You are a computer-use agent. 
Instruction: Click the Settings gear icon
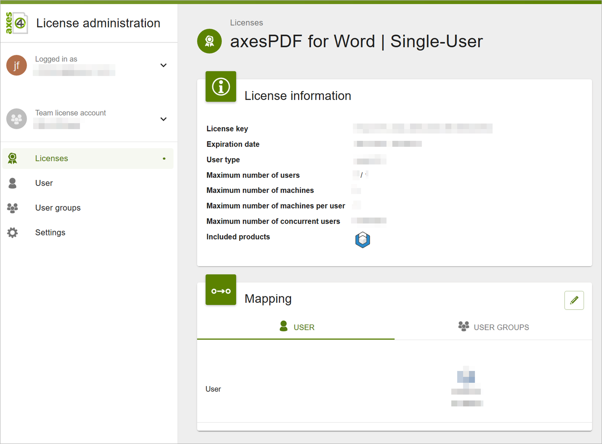click(13, 233)
